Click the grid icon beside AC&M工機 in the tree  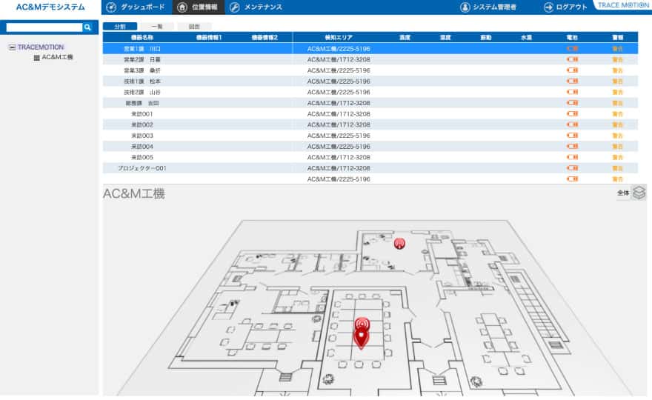click(x=37, y=57)
